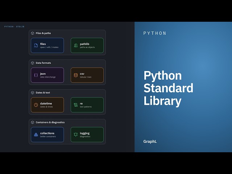Screen dimensions: 232x174
Task: Click the csv database cylinder icon
Action: pyautogui.click(x=76, y=75)
